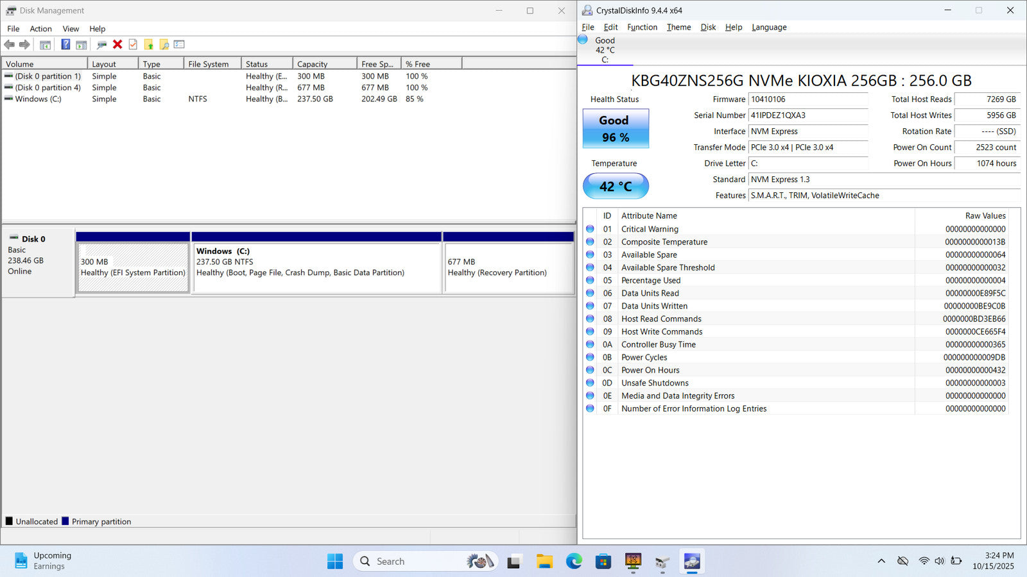This screenshot has height=577, width=1027.
Task: Open the Action menu in Disk Management
Action: pyautogui.click(x=40, y=29)
